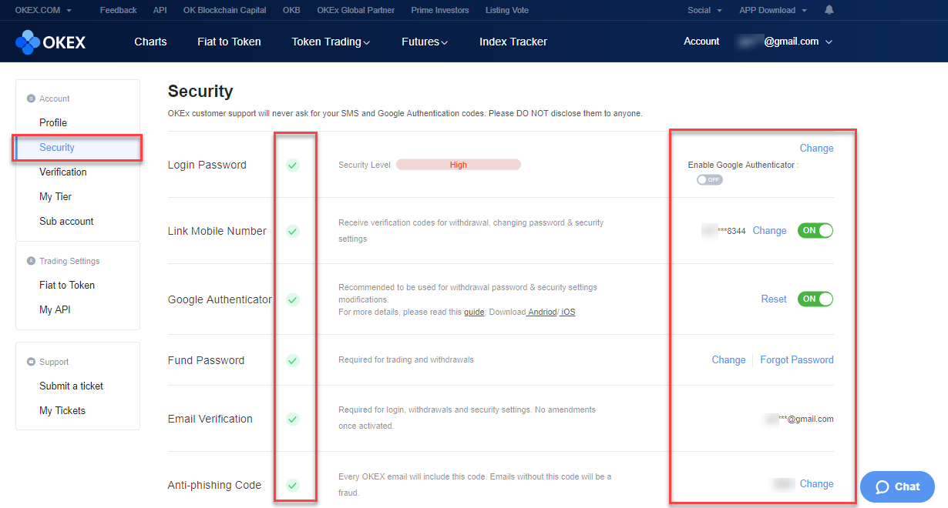Open My API in the sidebar
Viewport: 948px width, 508px height.
click(55, 309)
